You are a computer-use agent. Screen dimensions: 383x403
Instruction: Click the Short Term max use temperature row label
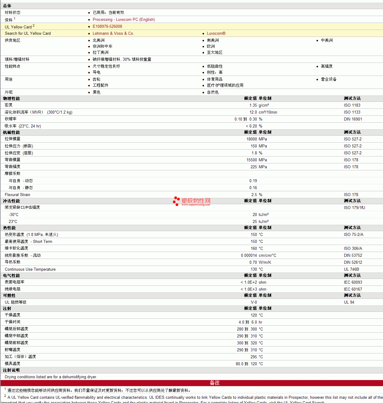pos(28,241)
